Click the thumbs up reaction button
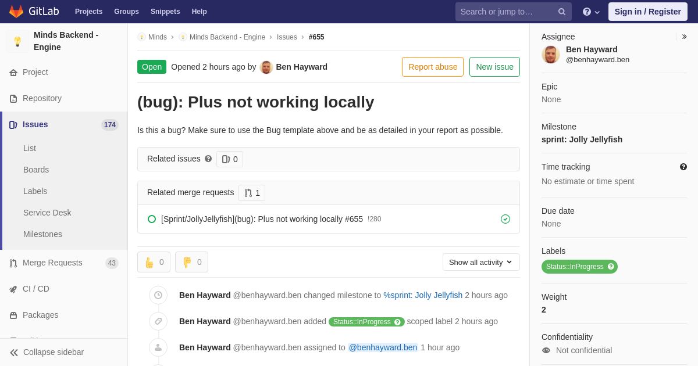This screenshot has height=366, width=698. coord(154,262)
